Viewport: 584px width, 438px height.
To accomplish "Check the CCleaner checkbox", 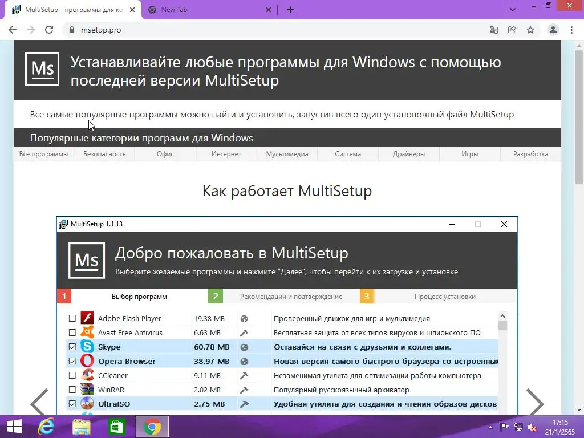I will click(72, 375).
